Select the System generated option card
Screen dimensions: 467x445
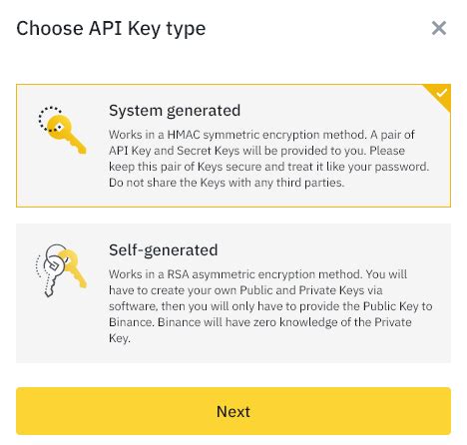(233, 146)
